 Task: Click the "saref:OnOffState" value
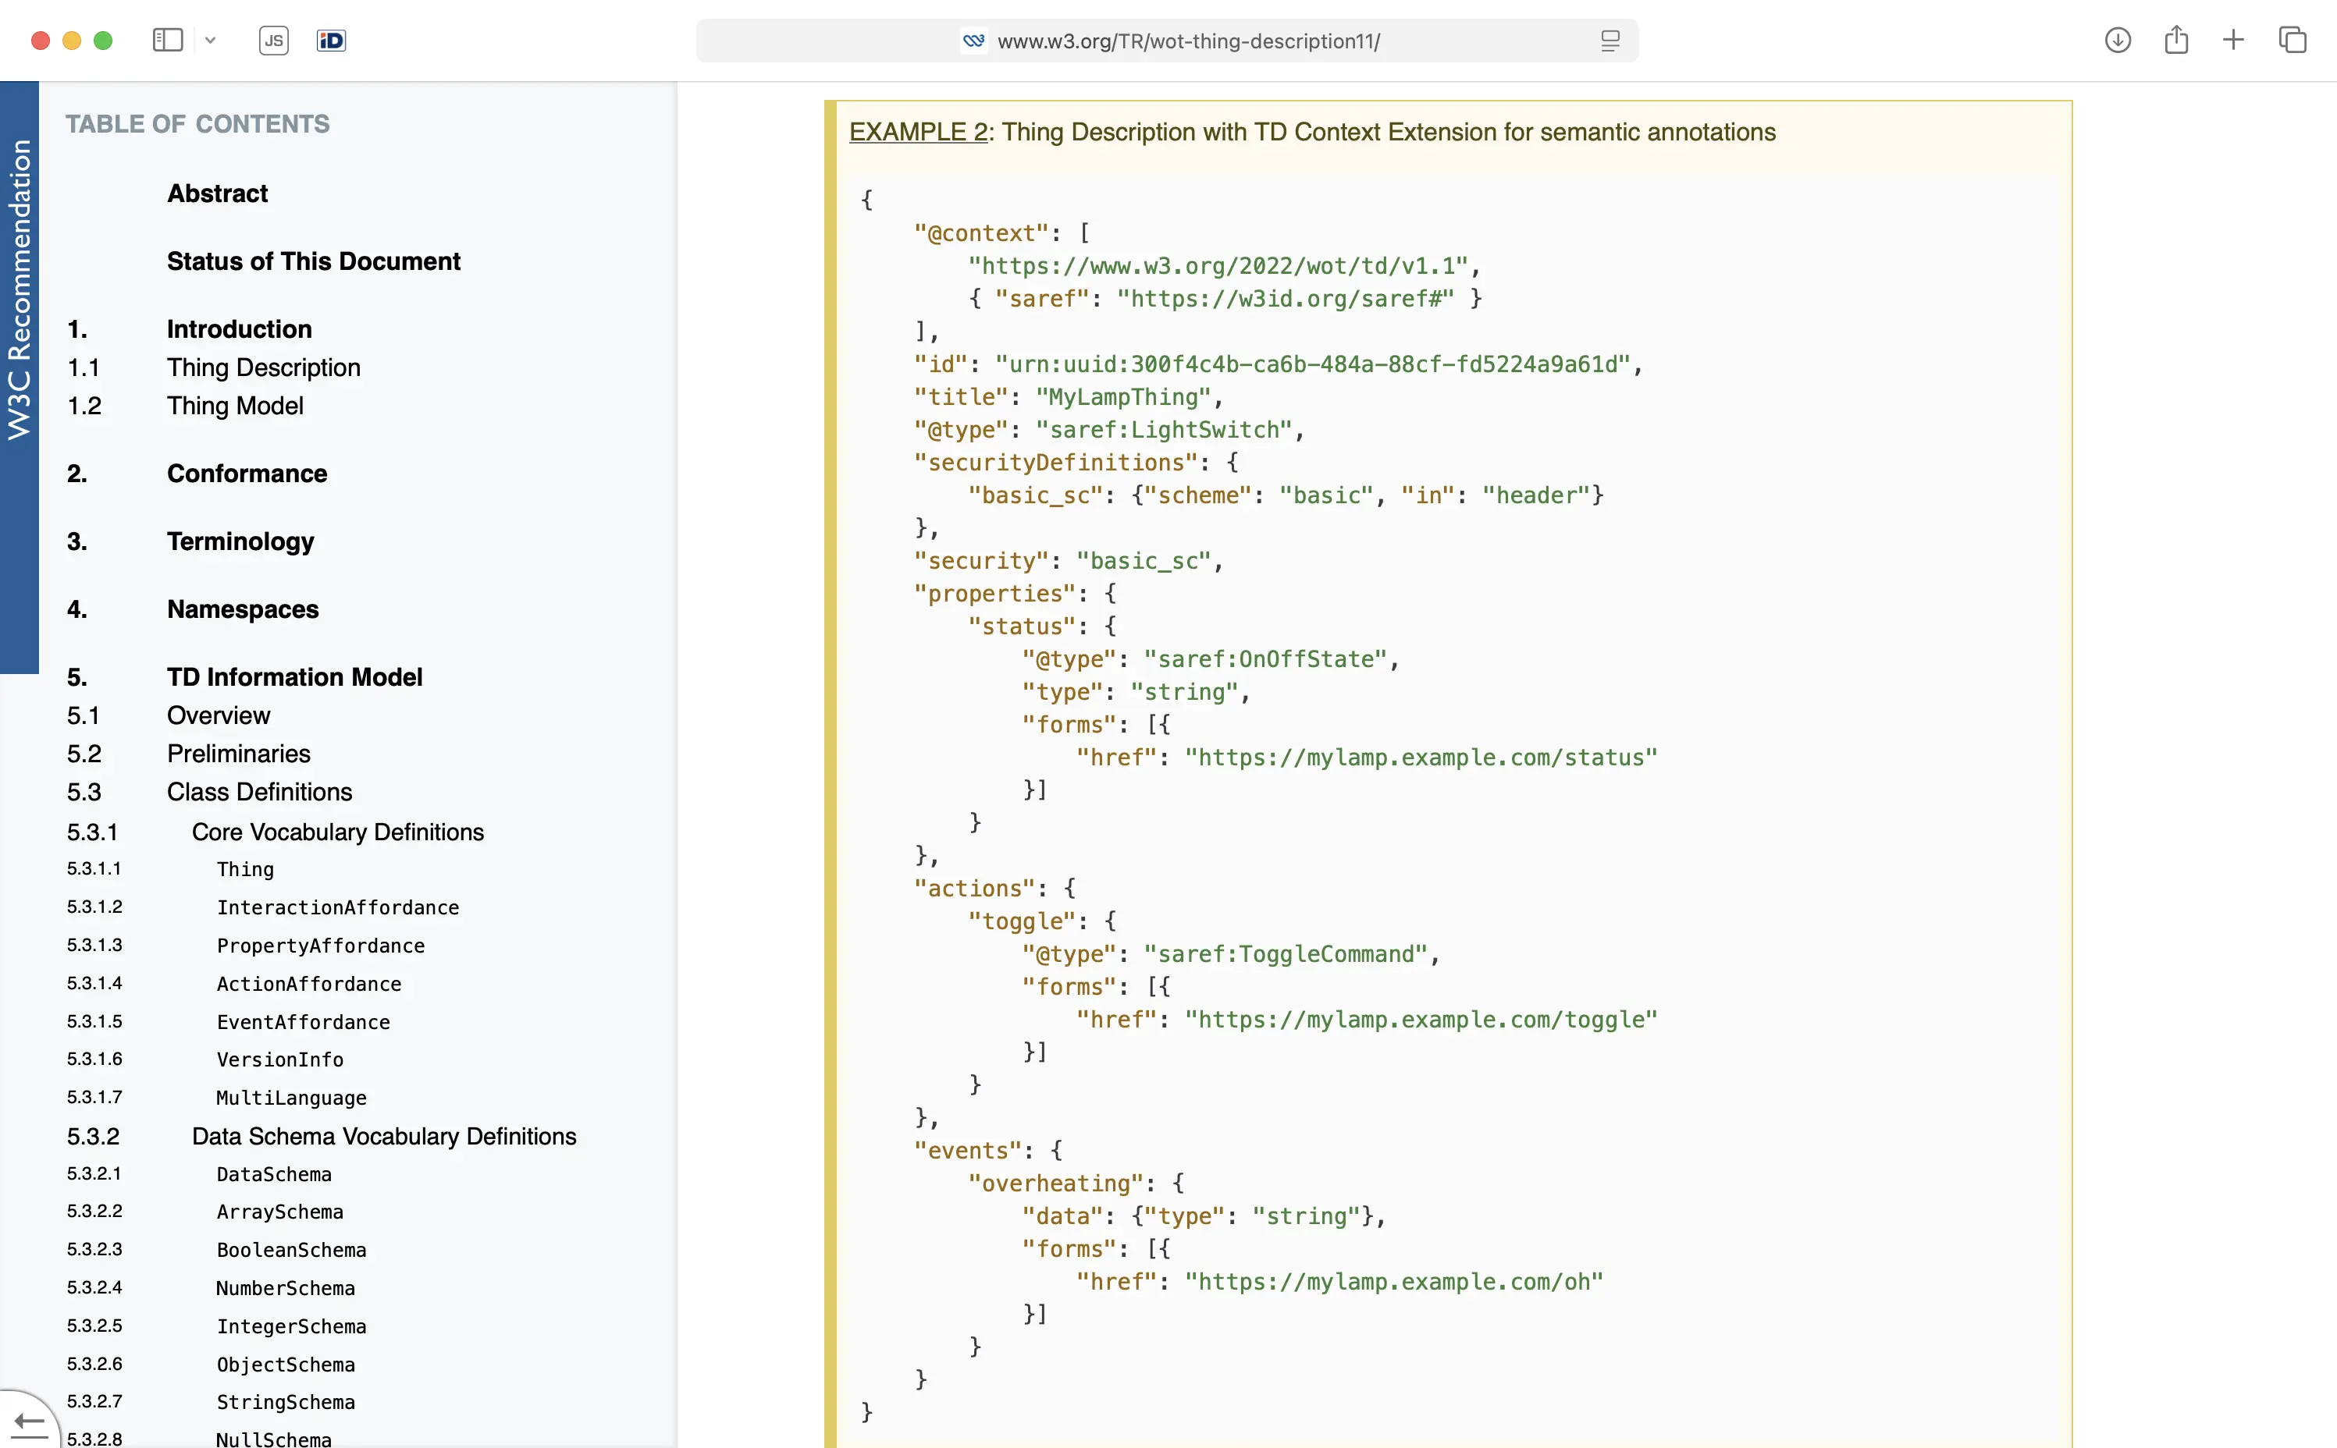coord(1266,660)
